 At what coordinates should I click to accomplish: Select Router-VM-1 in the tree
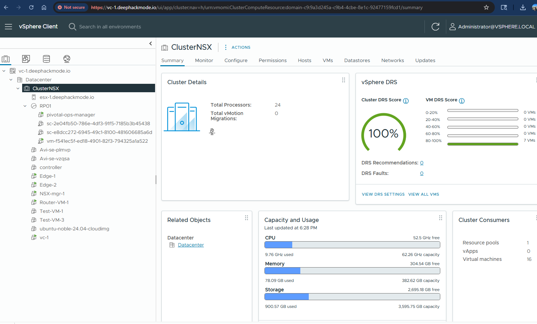[54, 202]
